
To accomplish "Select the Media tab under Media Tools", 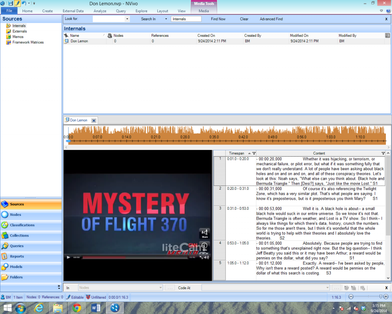I will [204, 11].
